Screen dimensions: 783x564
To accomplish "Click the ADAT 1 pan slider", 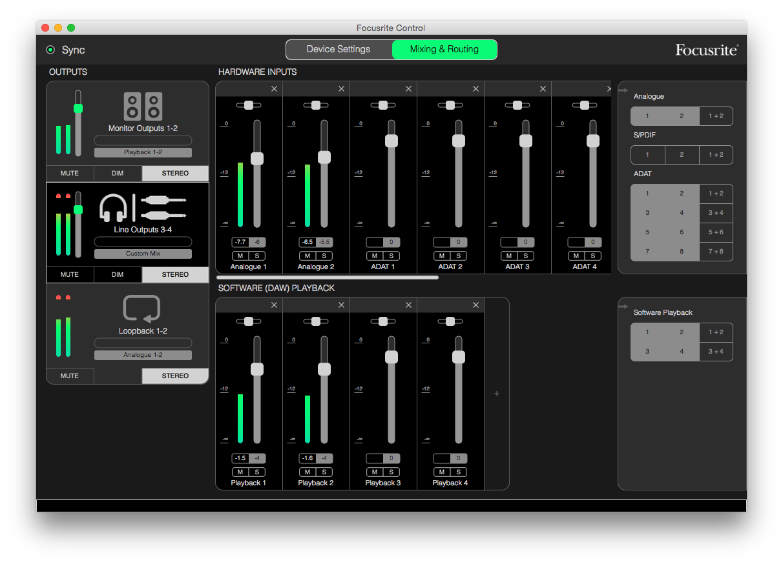I will [383, 105].
